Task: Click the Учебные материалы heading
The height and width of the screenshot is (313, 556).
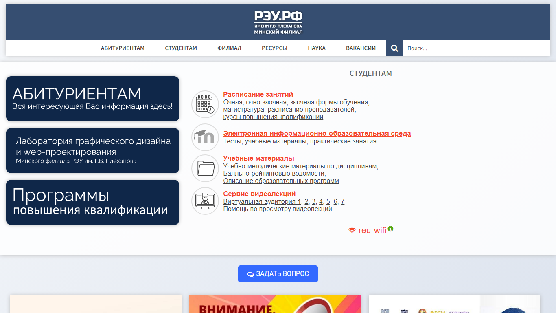Action: (x=258, y=159)
